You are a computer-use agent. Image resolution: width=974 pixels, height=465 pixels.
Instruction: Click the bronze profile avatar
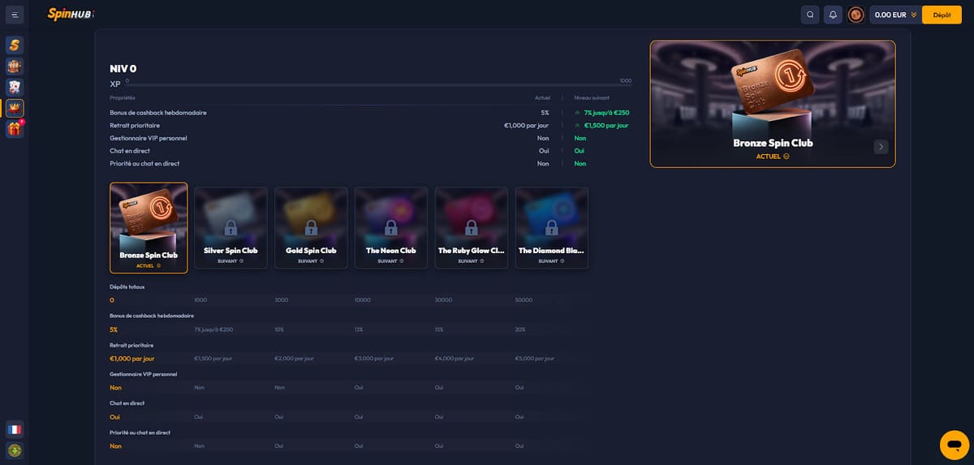pyautogui.click(x=855, y=15)
